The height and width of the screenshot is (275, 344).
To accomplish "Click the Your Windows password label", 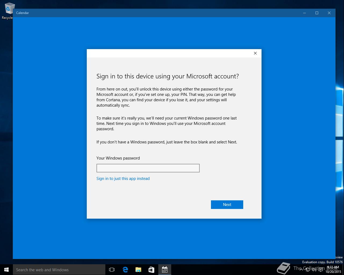I will click(118, 158).
